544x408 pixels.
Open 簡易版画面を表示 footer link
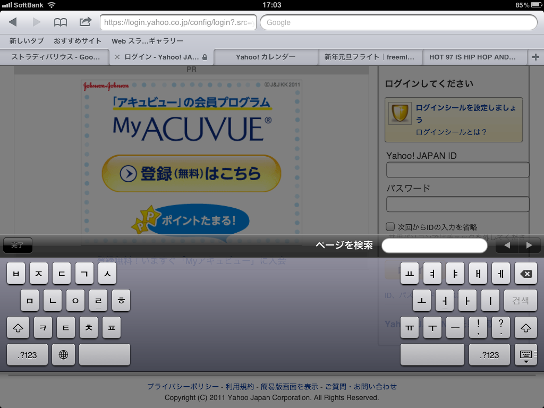pyautogui.click(x=290, y=387)
